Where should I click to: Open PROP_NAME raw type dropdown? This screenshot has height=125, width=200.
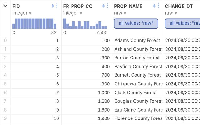coord(119,13)
